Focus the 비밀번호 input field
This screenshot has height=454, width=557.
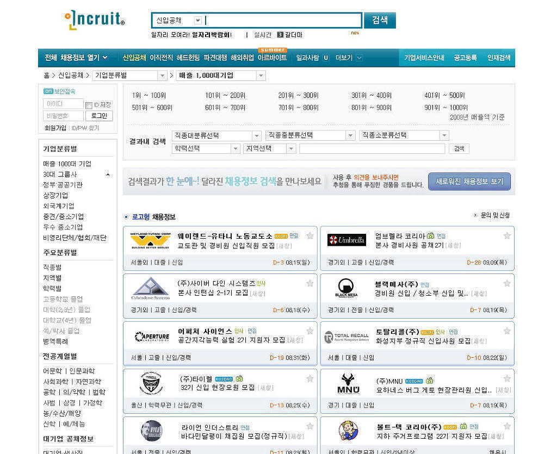(x=63, y=116)
